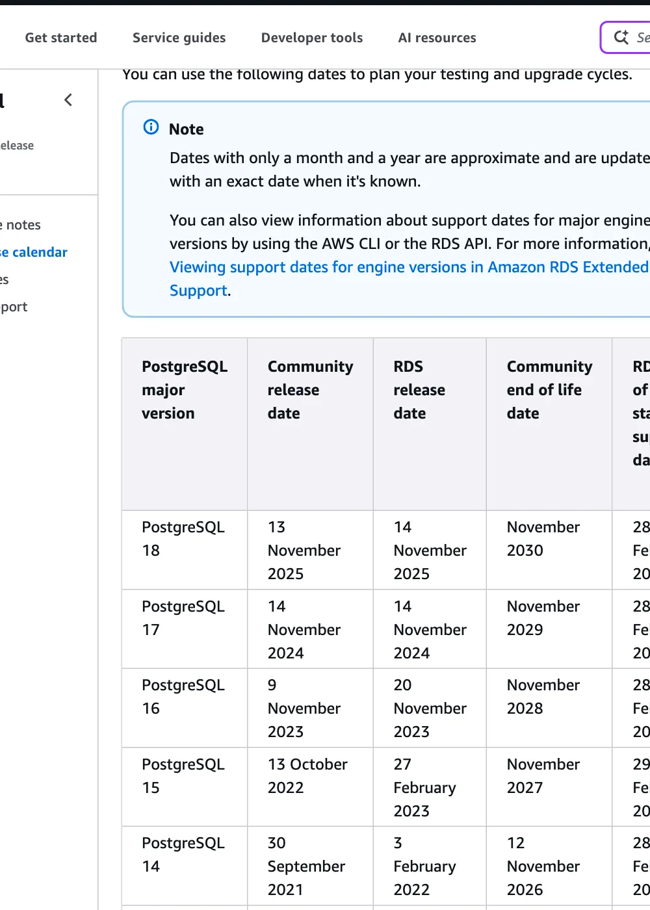Click the 9 November 2023 cell
This screenshot has height=910, width=650.
(x=310, y=708)
